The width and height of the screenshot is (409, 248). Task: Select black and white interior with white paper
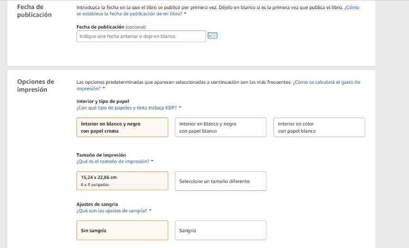point(220,128)
